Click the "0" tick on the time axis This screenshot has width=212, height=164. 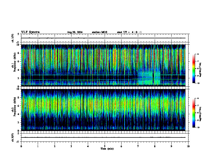click(x=21, y=146)
